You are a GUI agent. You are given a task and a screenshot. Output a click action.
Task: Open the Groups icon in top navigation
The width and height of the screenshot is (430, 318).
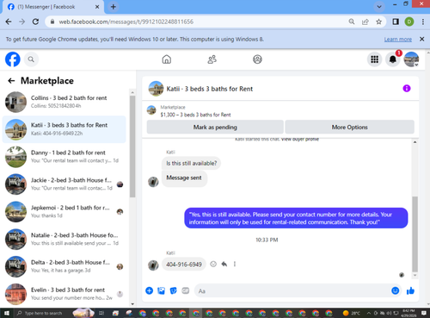257,59
